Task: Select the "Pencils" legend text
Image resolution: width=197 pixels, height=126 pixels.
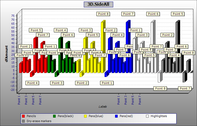Action: [x=31, y=116]
